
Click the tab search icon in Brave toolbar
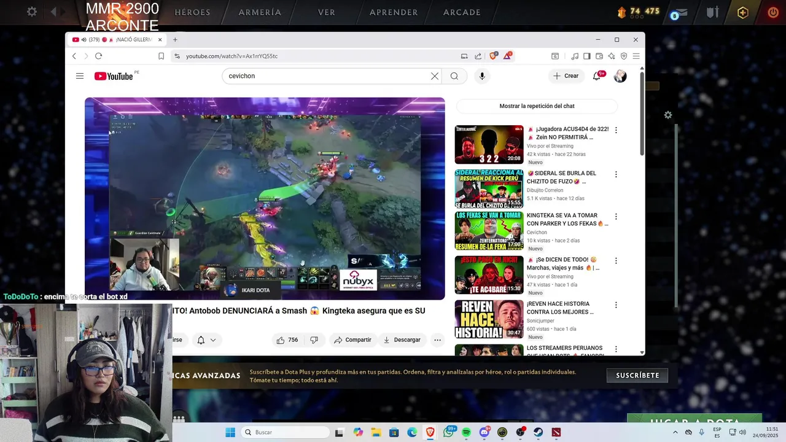[555, 56]
